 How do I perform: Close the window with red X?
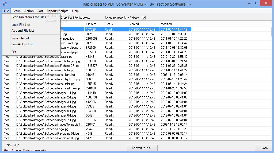(x=266, y=3)
